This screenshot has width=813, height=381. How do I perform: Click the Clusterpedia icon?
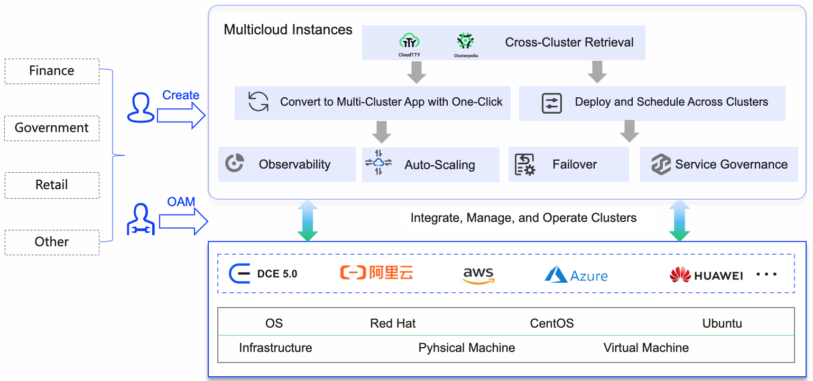click(x=466, y=41)
